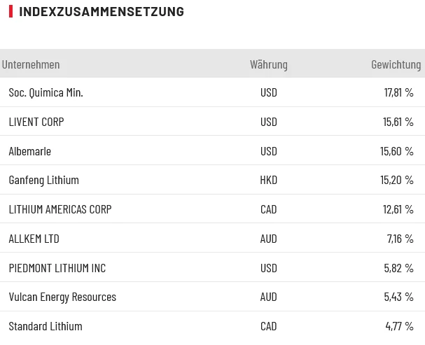The width and height of the screenshot is (425, 345).
Task: Select Ganfeng Lithium in the list
Action: pyautogui.click(x=43, y=180)
